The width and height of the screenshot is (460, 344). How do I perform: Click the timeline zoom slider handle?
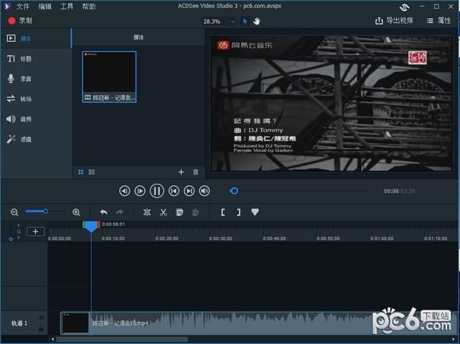[x=45, y=211]
